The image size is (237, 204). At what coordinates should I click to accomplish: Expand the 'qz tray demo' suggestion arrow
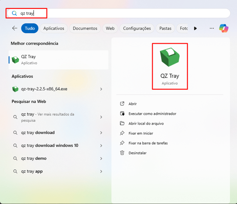click(101, 159)
